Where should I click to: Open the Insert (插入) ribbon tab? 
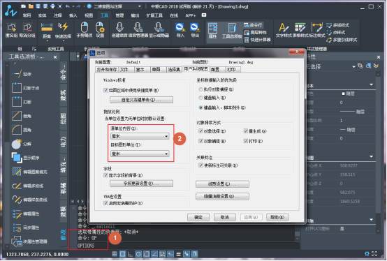coord(73,15)
